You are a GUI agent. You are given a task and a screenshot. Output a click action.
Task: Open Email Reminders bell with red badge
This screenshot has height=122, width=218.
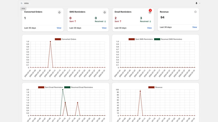pos(150,12)
